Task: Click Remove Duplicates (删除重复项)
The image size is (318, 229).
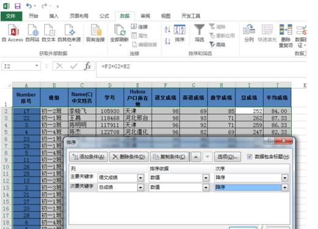Action: (x=286, y=36)
